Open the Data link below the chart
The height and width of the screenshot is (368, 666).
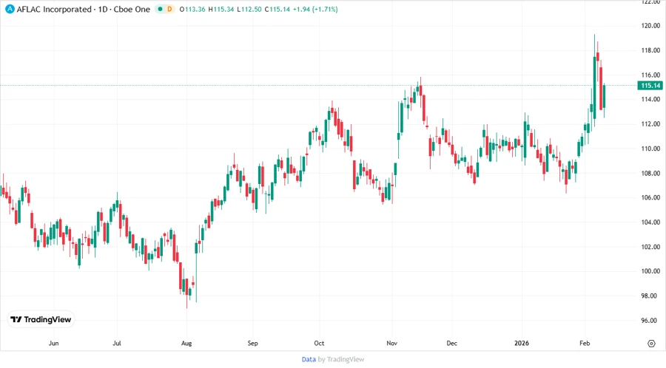(x=309, y=359)
